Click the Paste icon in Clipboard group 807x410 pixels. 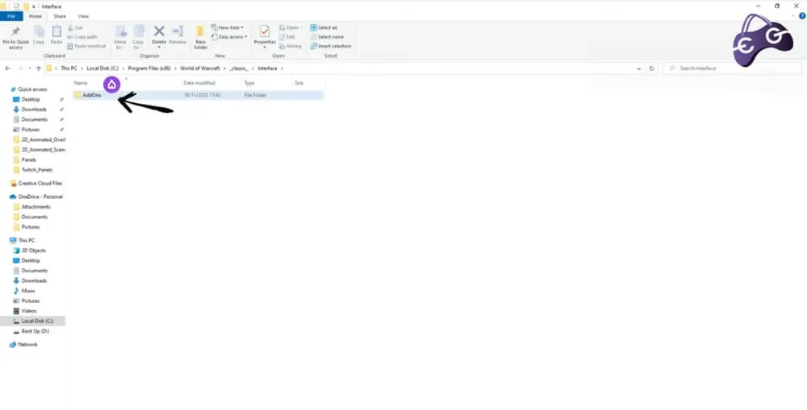point(56,32)
